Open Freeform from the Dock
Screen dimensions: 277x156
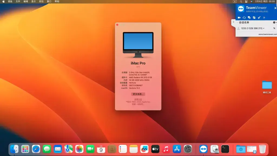pos(144,149)
